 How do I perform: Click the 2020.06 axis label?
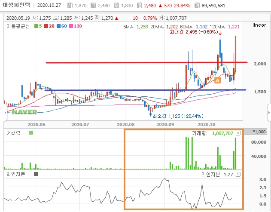pos(37,124)
